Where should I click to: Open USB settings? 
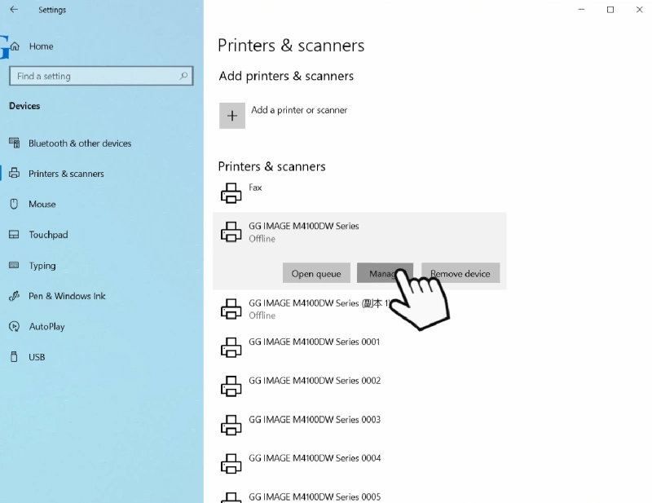pyautogui.click(x=37, y=357)
